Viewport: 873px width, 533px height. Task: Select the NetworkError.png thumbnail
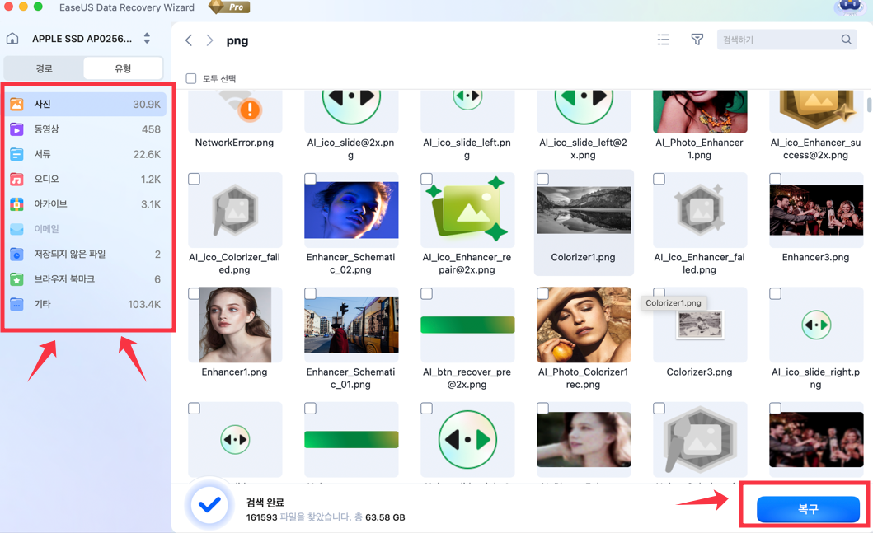[235, 111]
